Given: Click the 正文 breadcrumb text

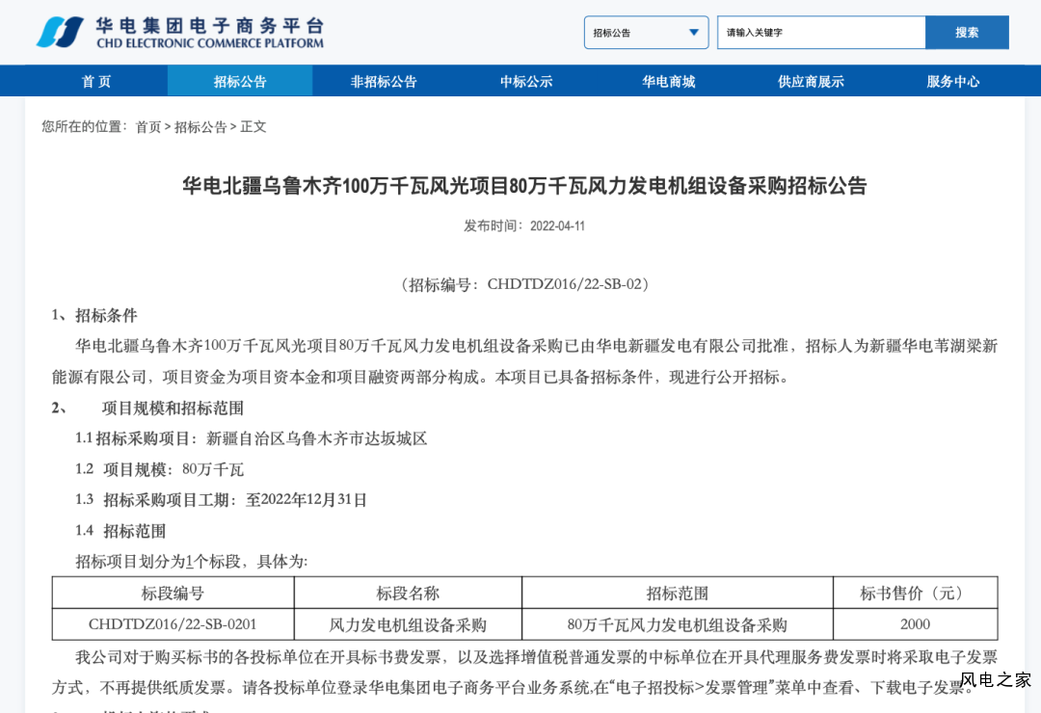Looking at the screenshot, I should point(253,127).
